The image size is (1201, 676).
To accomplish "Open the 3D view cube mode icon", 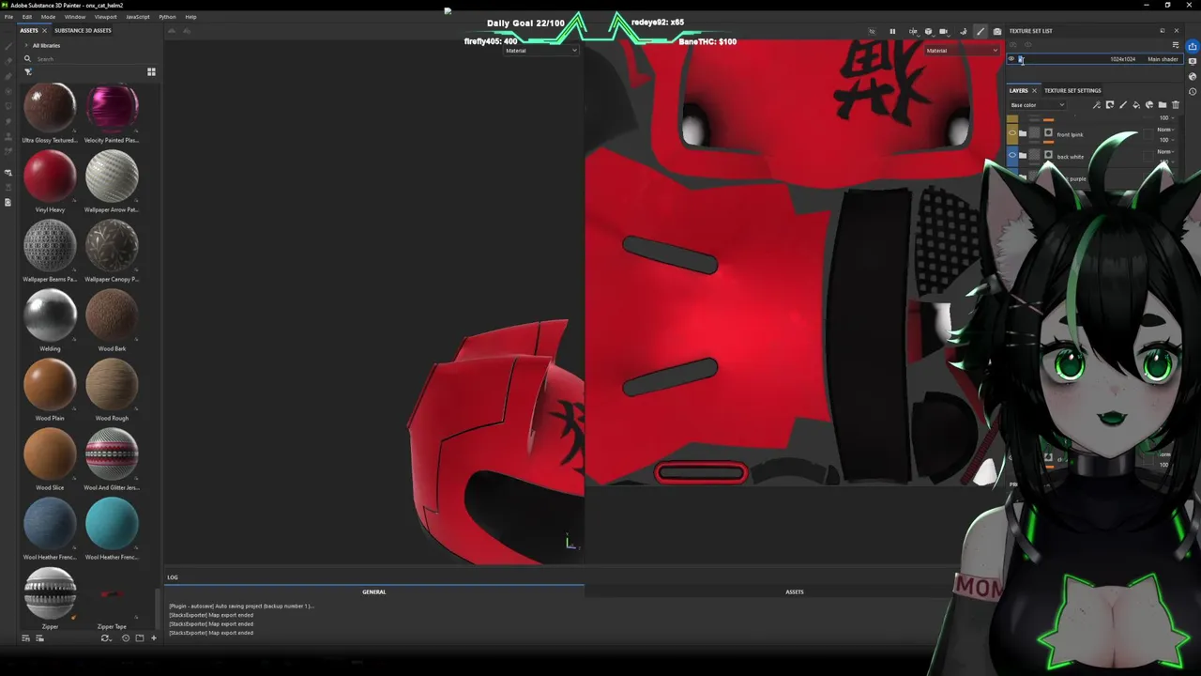I will coord(929,31).
